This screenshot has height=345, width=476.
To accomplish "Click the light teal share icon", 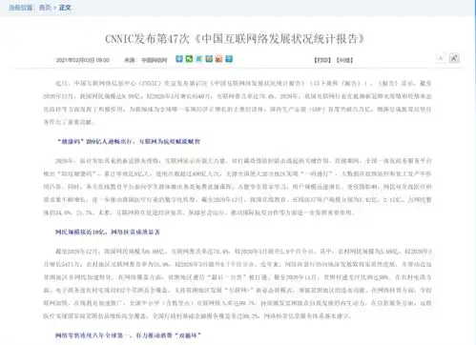I will pos(199,59).
